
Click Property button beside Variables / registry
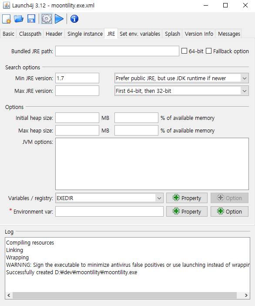[187, 198]
